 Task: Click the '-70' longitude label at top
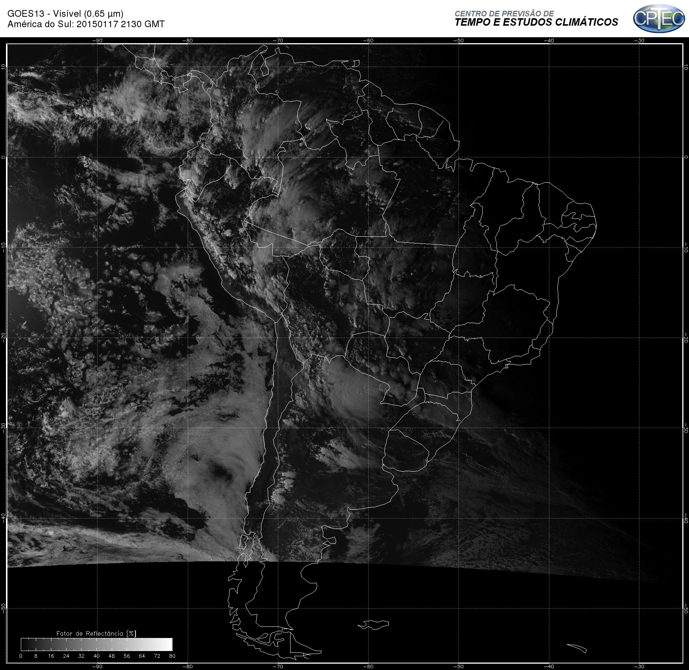pyautogui.click(x=278, y=41)
